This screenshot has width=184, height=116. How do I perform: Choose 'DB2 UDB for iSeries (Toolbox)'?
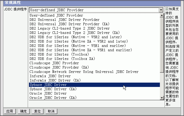[94, 54]
